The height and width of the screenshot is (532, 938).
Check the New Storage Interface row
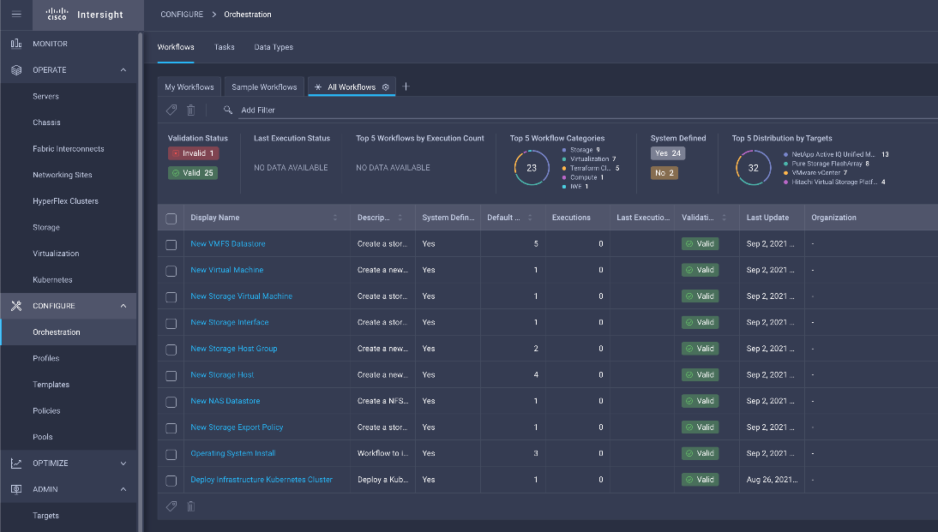click(x=171, y=323)
